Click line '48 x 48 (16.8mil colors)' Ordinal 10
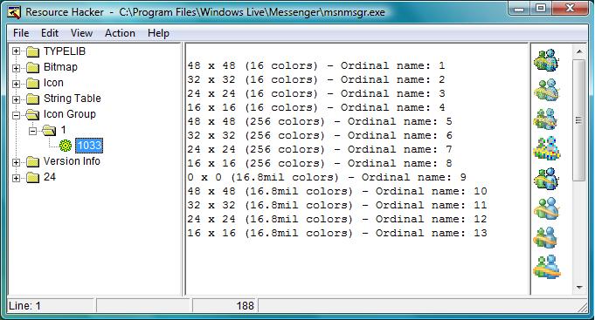The width and height of the screenshot is (595, 320). [x=337, y=192]
